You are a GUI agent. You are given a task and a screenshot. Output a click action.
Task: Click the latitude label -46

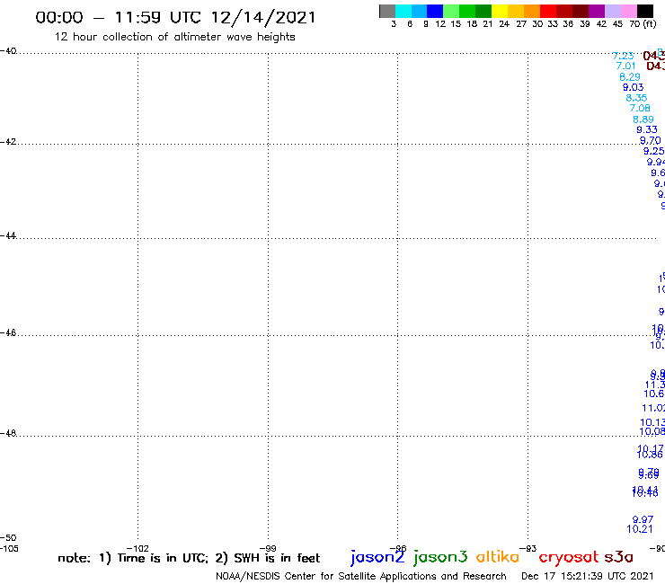coord(8,333)
